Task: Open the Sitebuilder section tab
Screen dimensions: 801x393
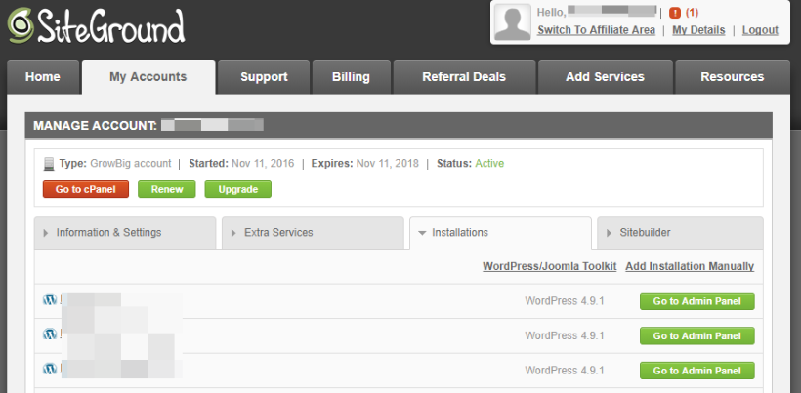Action: (681, 233)
